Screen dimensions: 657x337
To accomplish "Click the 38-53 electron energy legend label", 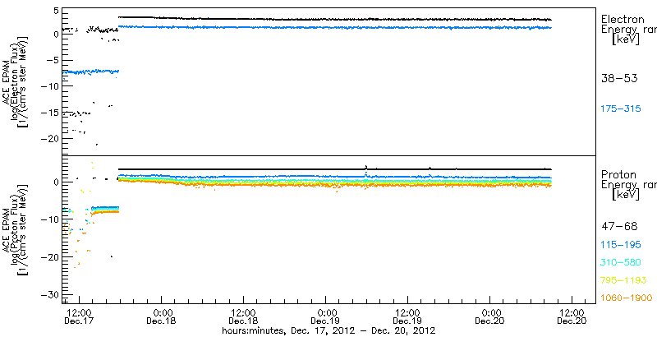I will pyautogui.click(x=619, y=78).
